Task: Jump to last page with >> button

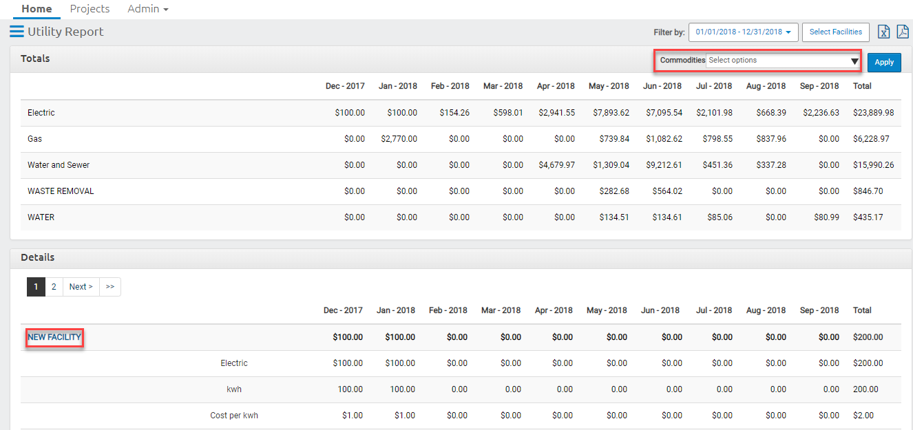Action: (x=110, y=287)
